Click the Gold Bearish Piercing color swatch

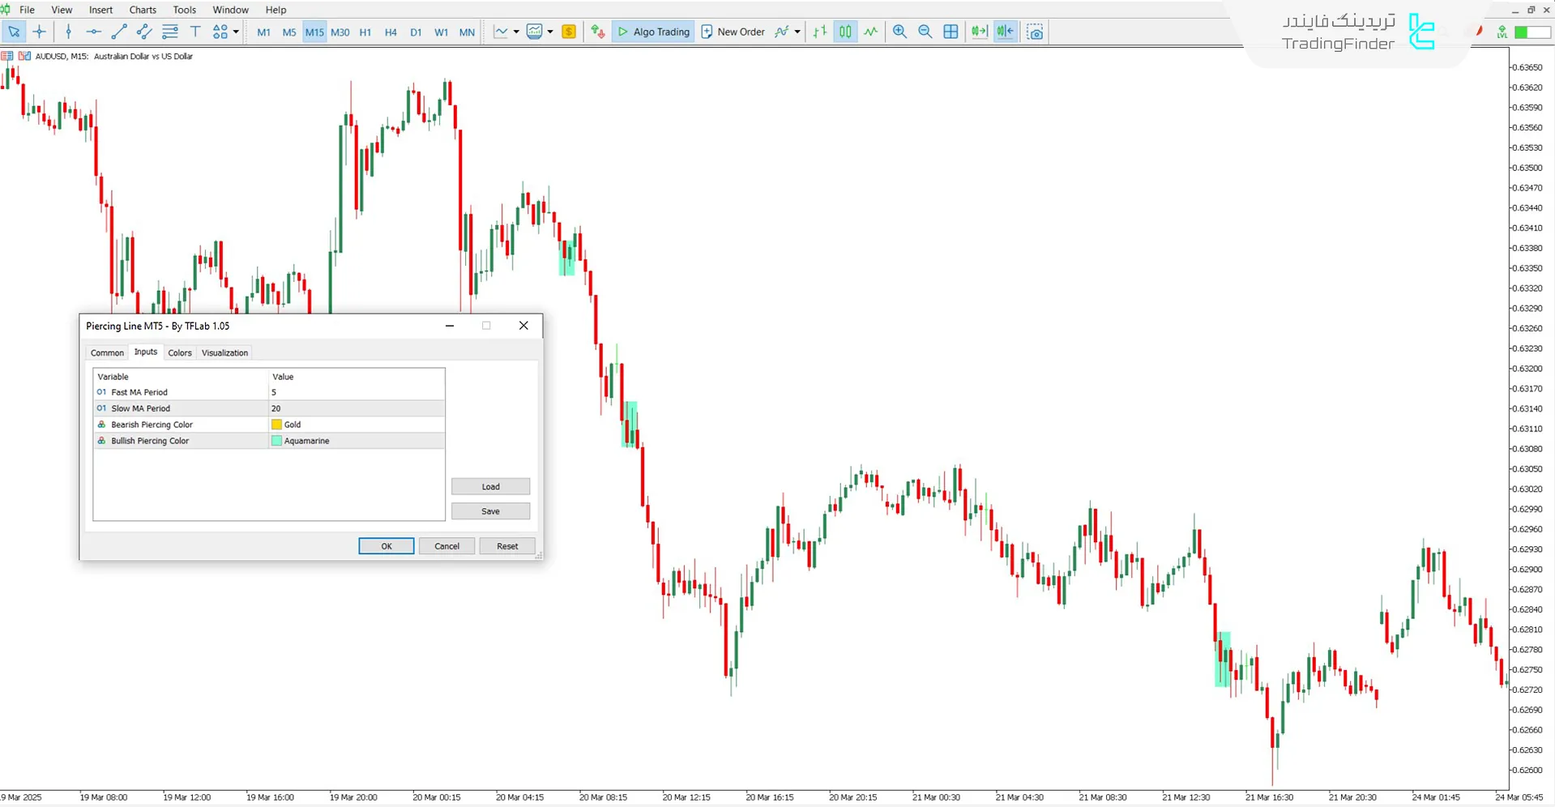[x=277, y=425]
